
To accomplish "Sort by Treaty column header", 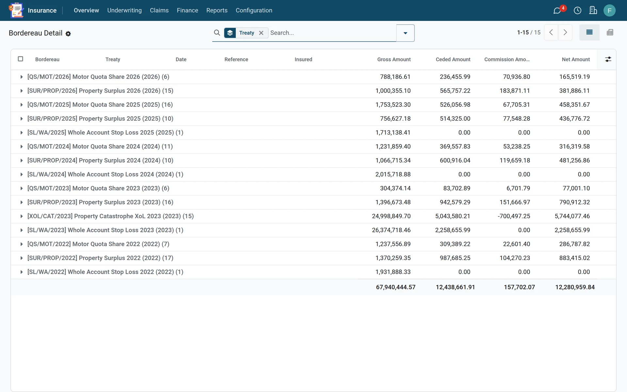I will pyautogui.click(x=113, y=59).
